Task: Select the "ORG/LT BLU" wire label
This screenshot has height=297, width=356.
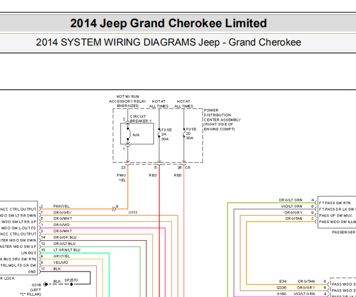Action: [64, 244]
